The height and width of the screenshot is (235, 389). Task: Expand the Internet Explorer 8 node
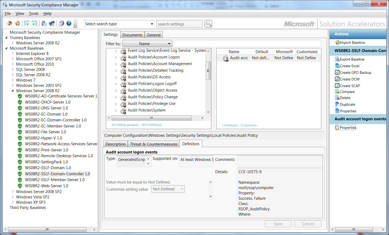tap(13, 54)
